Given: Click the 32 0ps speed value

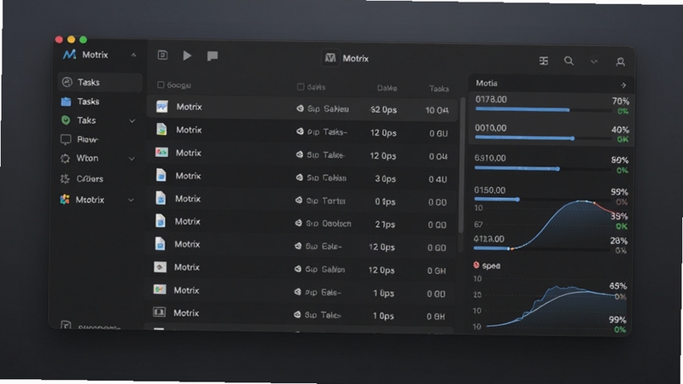Looking at the screenshot, I should click(x=383, y=110).
